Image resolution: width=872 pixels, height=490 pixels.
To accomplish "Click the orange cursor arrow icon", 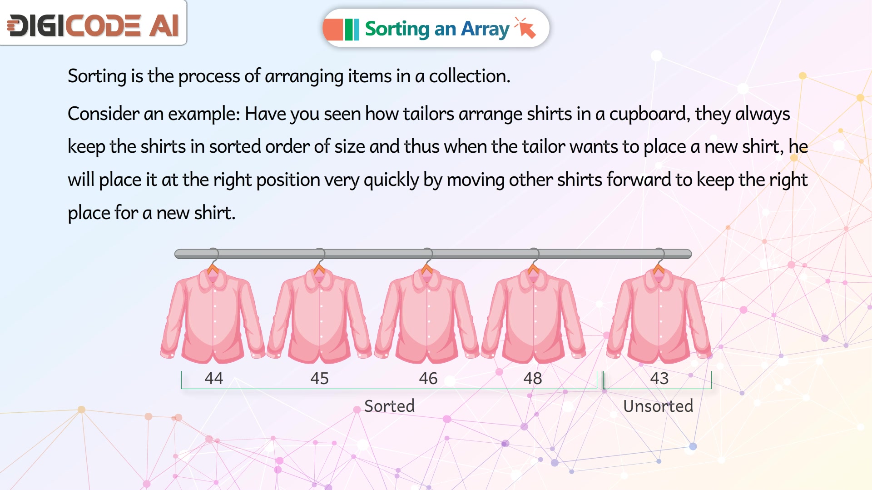I will point(525,28).
